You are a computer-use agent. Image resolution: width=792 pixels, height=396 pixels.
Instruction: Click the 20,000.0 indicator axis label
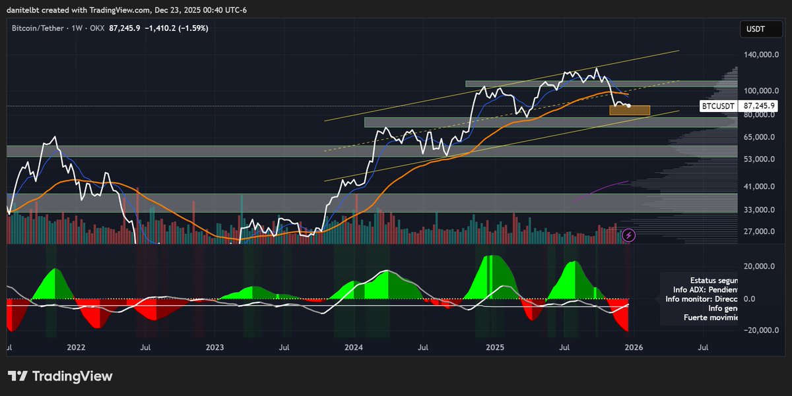point(759,267)
